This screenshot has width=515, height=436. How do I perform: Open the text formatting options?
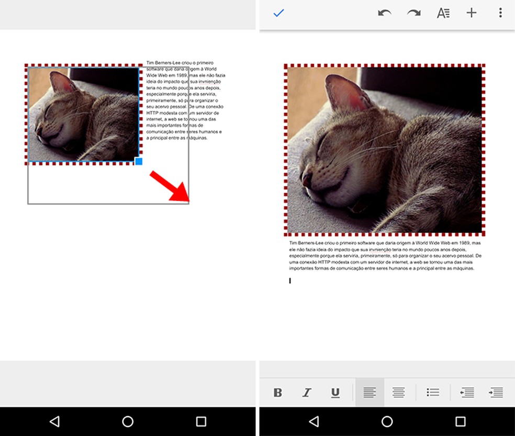click(x=443, y=13)
